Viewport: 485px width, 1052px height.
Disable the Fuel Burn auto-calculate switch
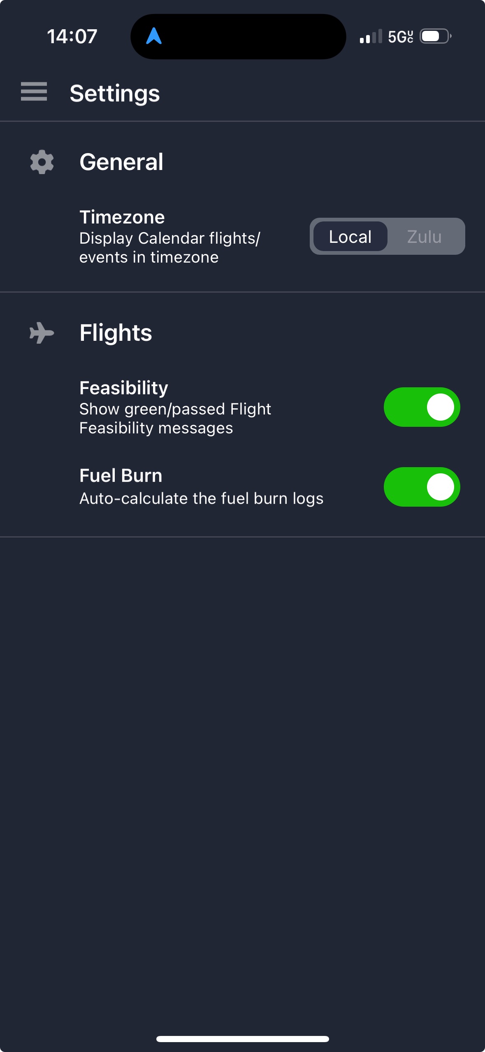pos(422,487)
